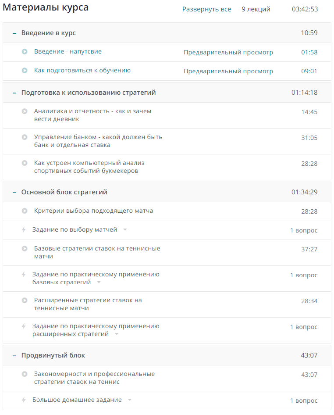Click "1 вопрос" next to "Задание по выбору матчей"
Screen dimensions: 334x415
pos(304,230)
